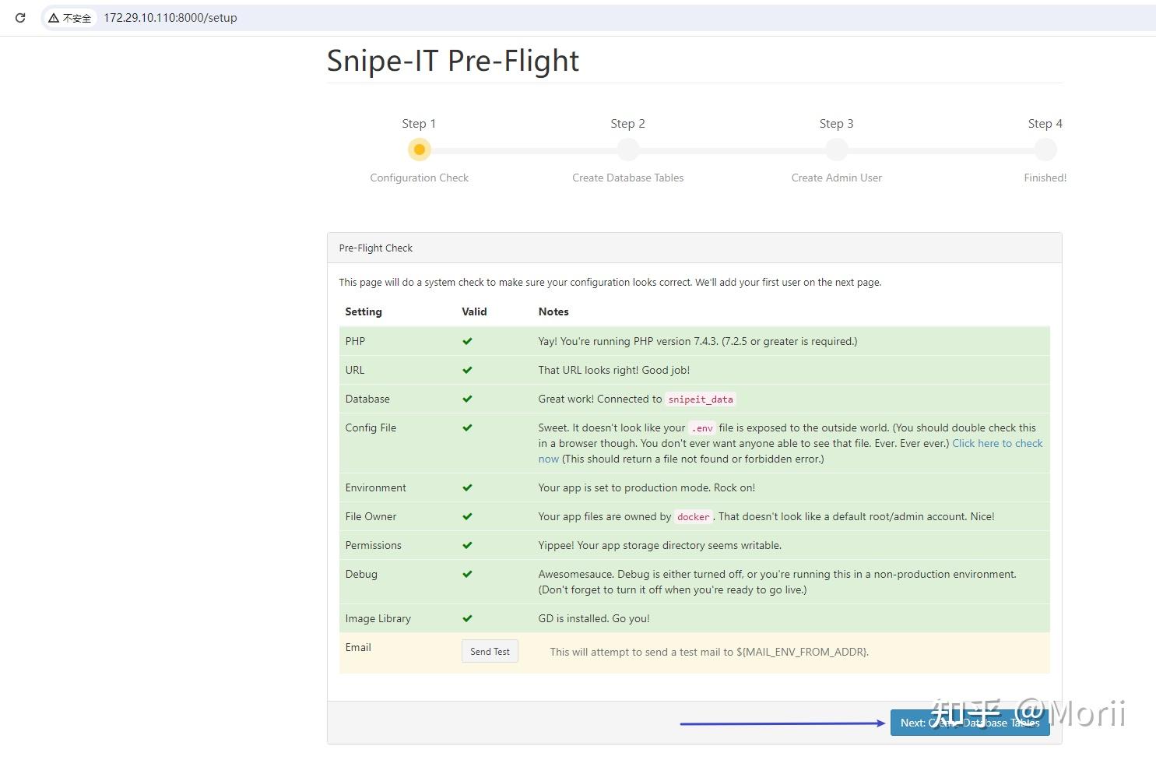
Task: Select the Step 1 progress circle
Action: click(x=419, y=150)
